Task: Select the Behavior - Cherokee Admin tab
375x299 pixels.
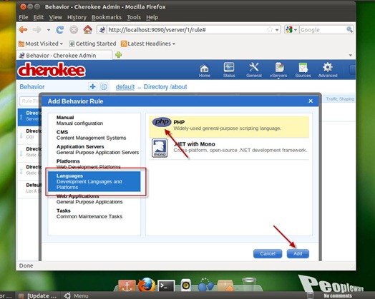Action: click(64, 56)
